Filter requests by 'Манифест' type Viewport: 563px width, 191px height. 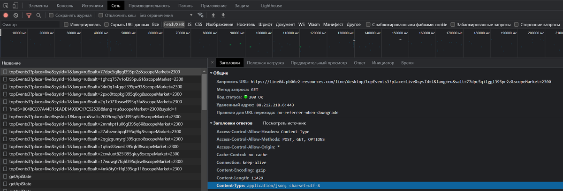(333, 24)
